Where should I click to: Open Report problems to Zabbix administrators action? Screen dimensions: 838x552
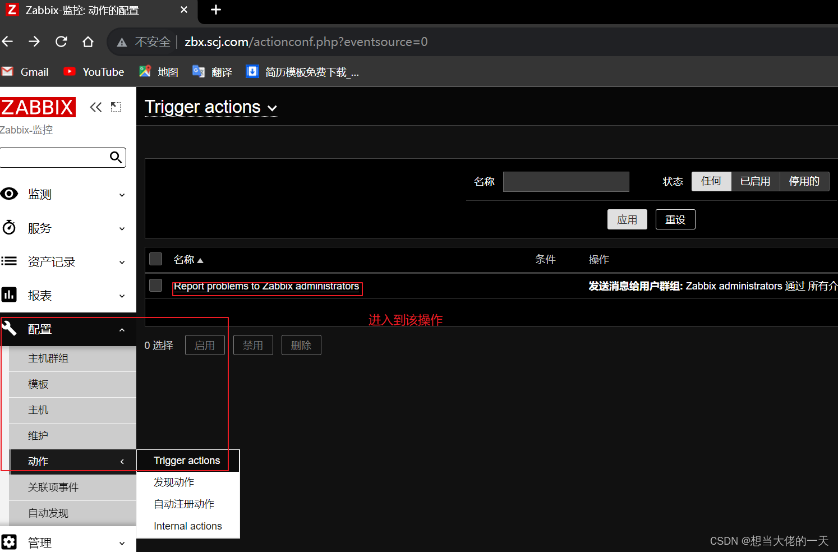pyautogui.click(x=266, y=287)
